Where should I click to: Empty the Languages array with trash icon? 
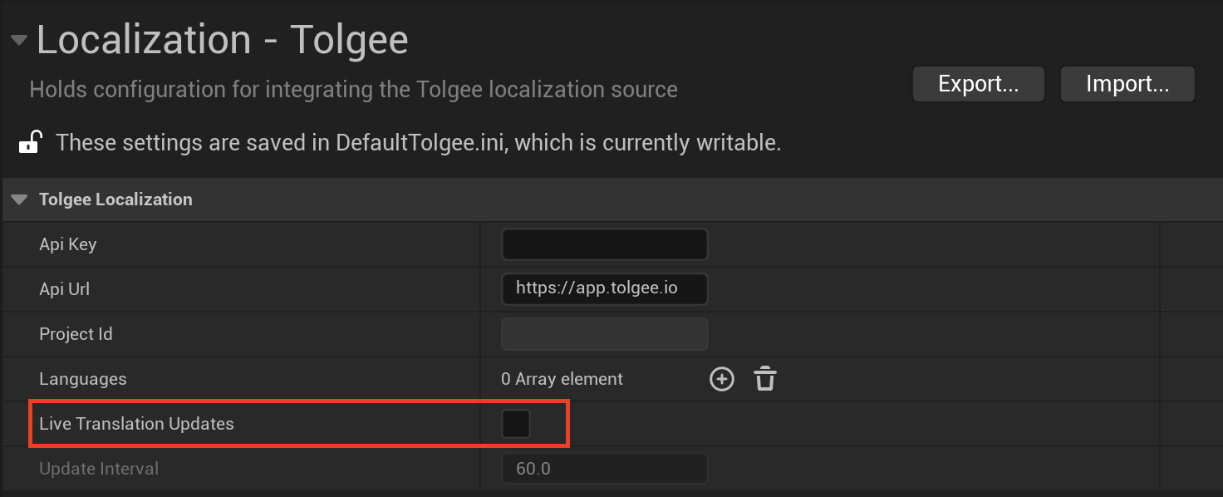click(764, 379)
